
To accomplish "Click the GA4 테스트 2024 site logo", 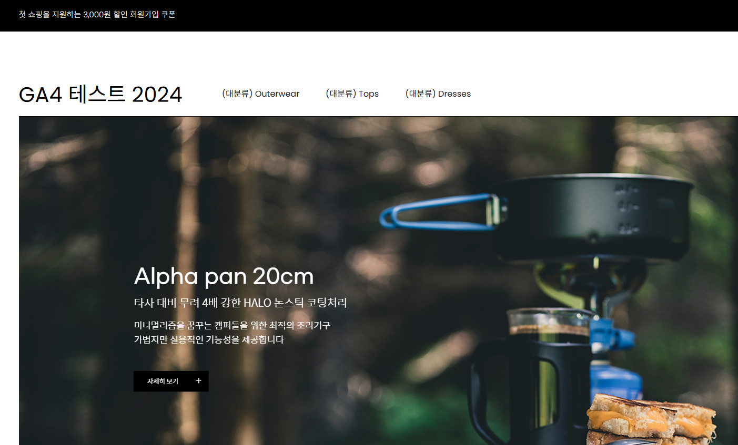I will coord(100,95).
